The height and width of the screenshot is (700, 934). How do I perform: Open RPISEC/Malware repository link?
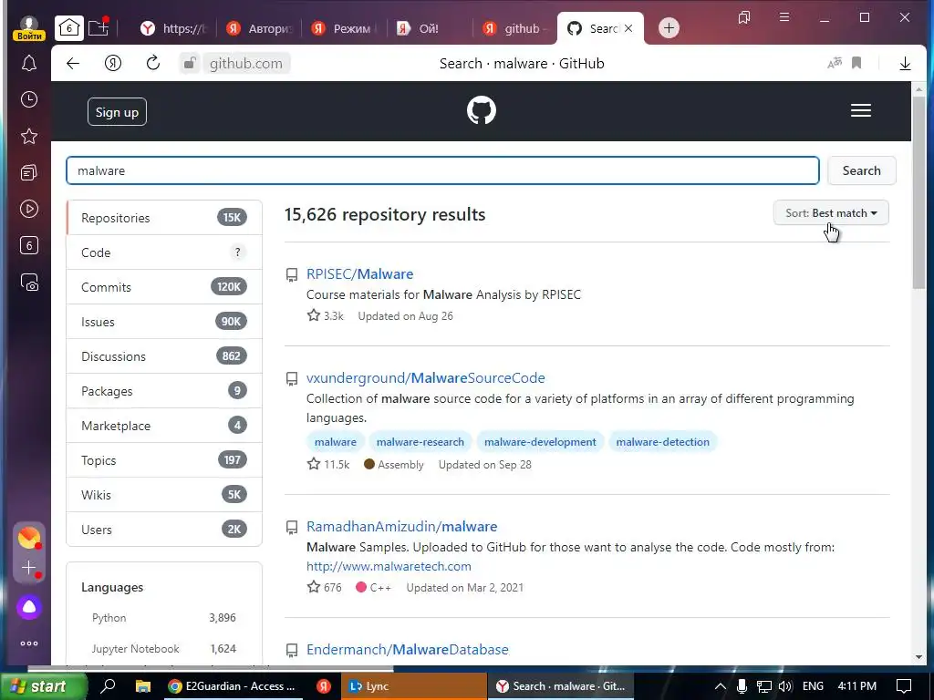359,273
